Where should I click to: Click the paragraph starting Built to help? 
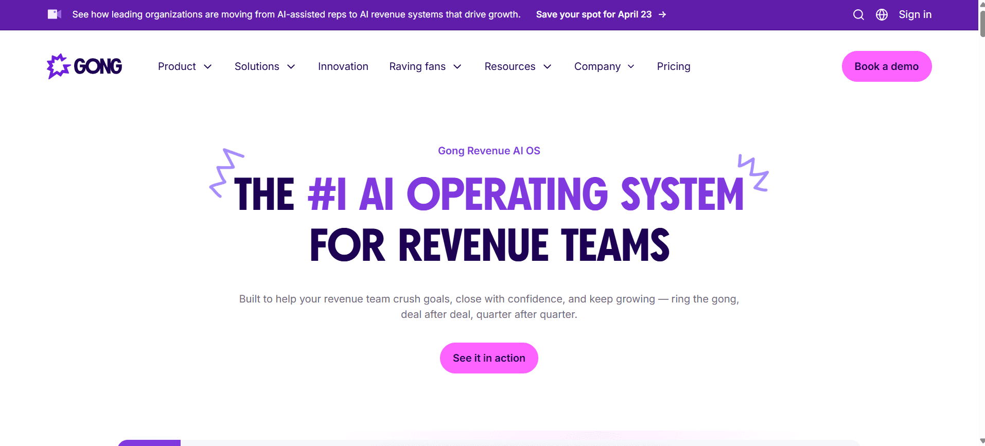(489, 307)
